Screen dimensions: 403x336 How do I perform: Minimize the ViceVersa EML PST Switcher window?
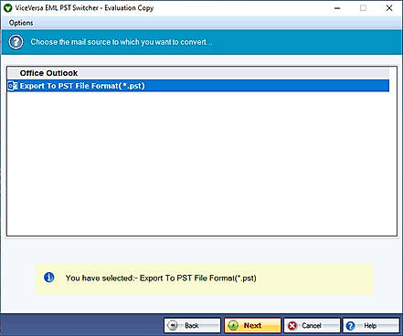coord(337,8)
